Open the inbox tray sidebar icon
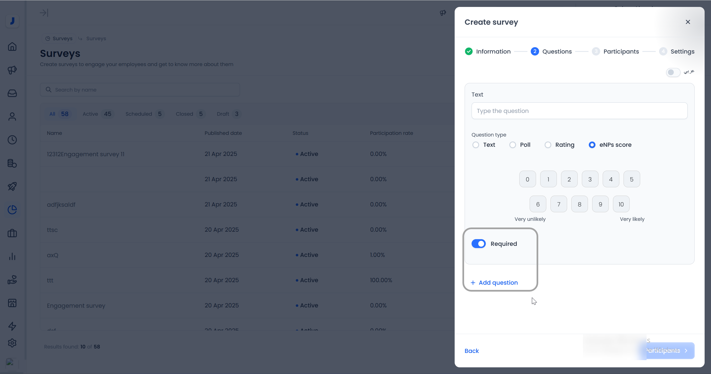Screen dimensions: 711x374 tap(12, 93)
